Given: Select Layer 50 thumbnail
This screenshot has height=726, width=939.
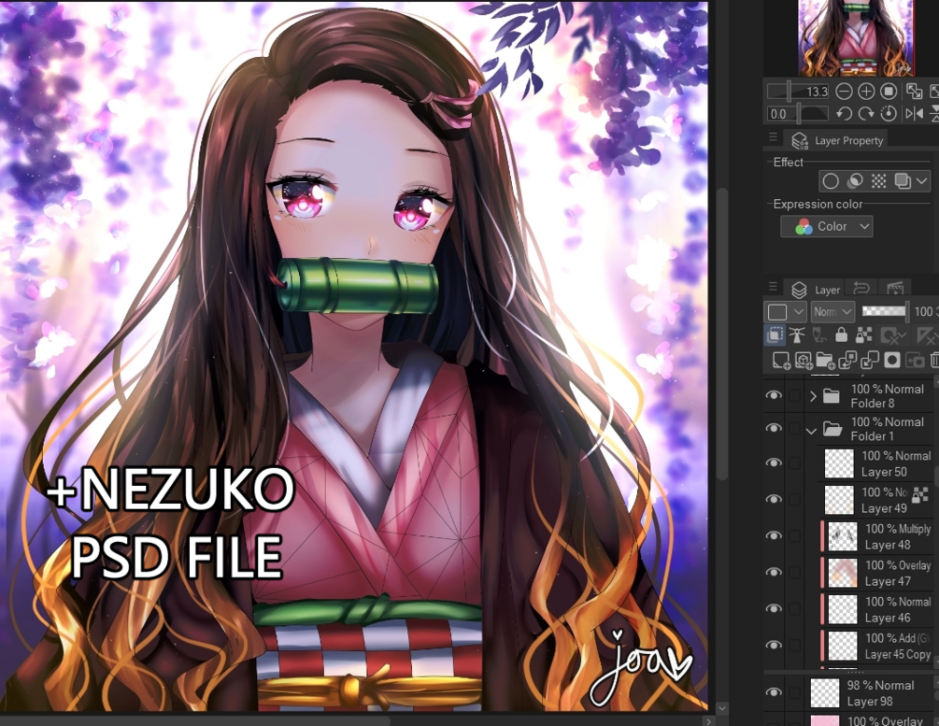Looking at the screenshot, I should [x=839, y=463].
